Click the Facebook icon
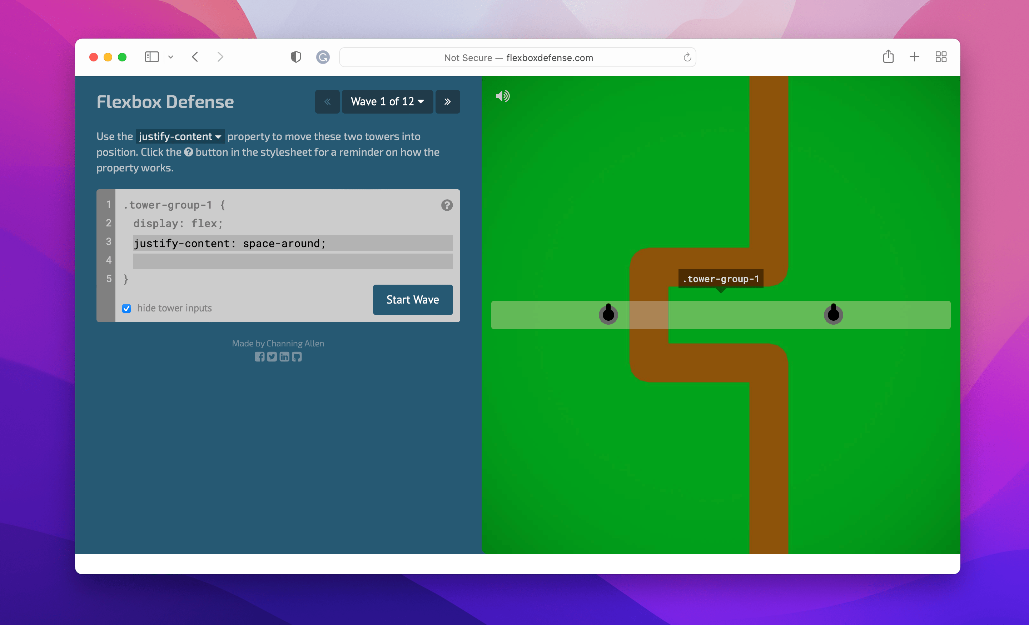This screenshot has width=1029, height=625. pyautogui.click(x=260, y=357)
